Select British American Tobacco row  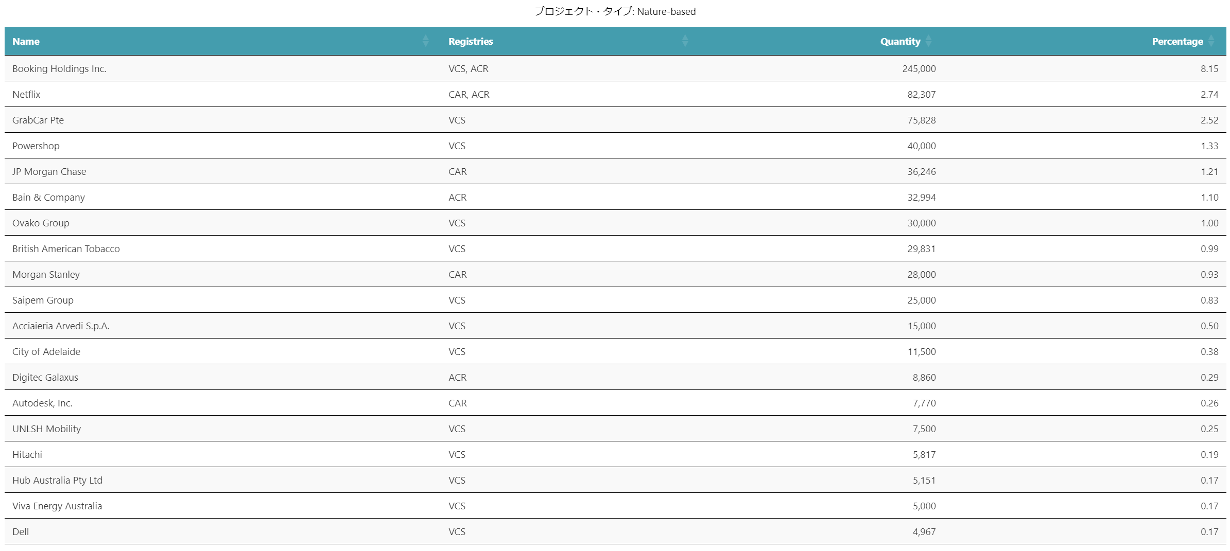66,249
